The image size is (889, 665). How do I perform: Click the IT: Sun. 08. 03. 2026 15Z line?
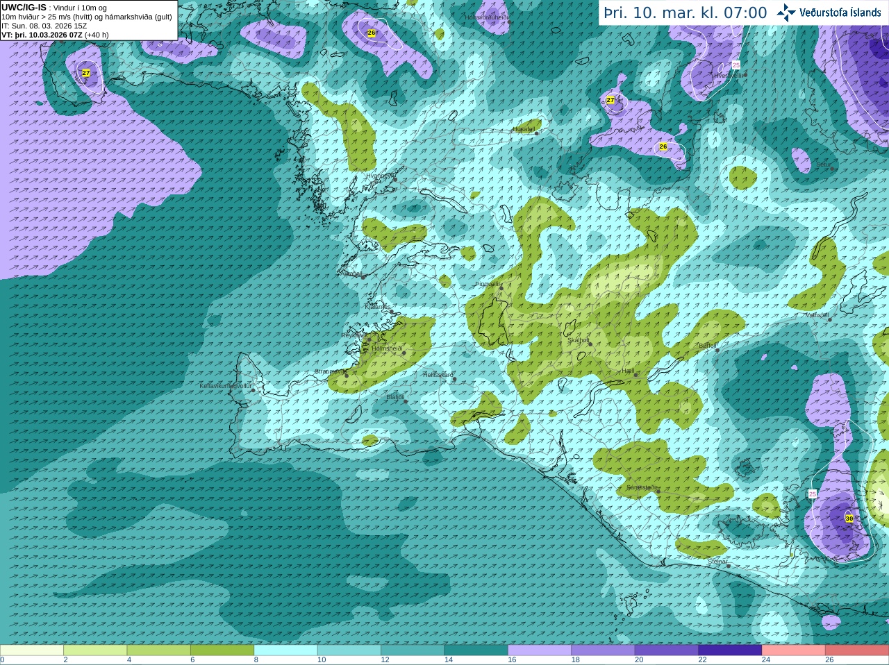[x=44, y=26]
